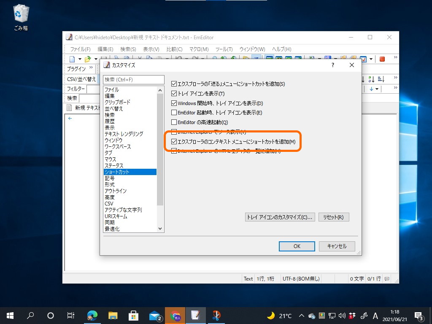
Task: Close the カスタマイズ dialog
Action: coord(352,65)
